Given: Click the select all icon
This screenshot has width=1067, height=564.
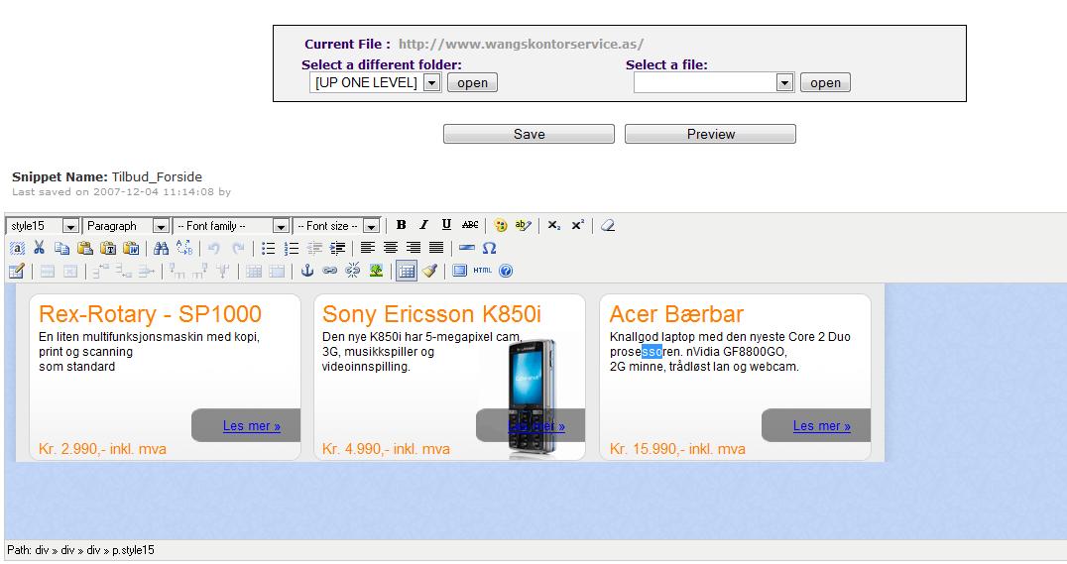Looking at the screenshot, I should (16, 249).
